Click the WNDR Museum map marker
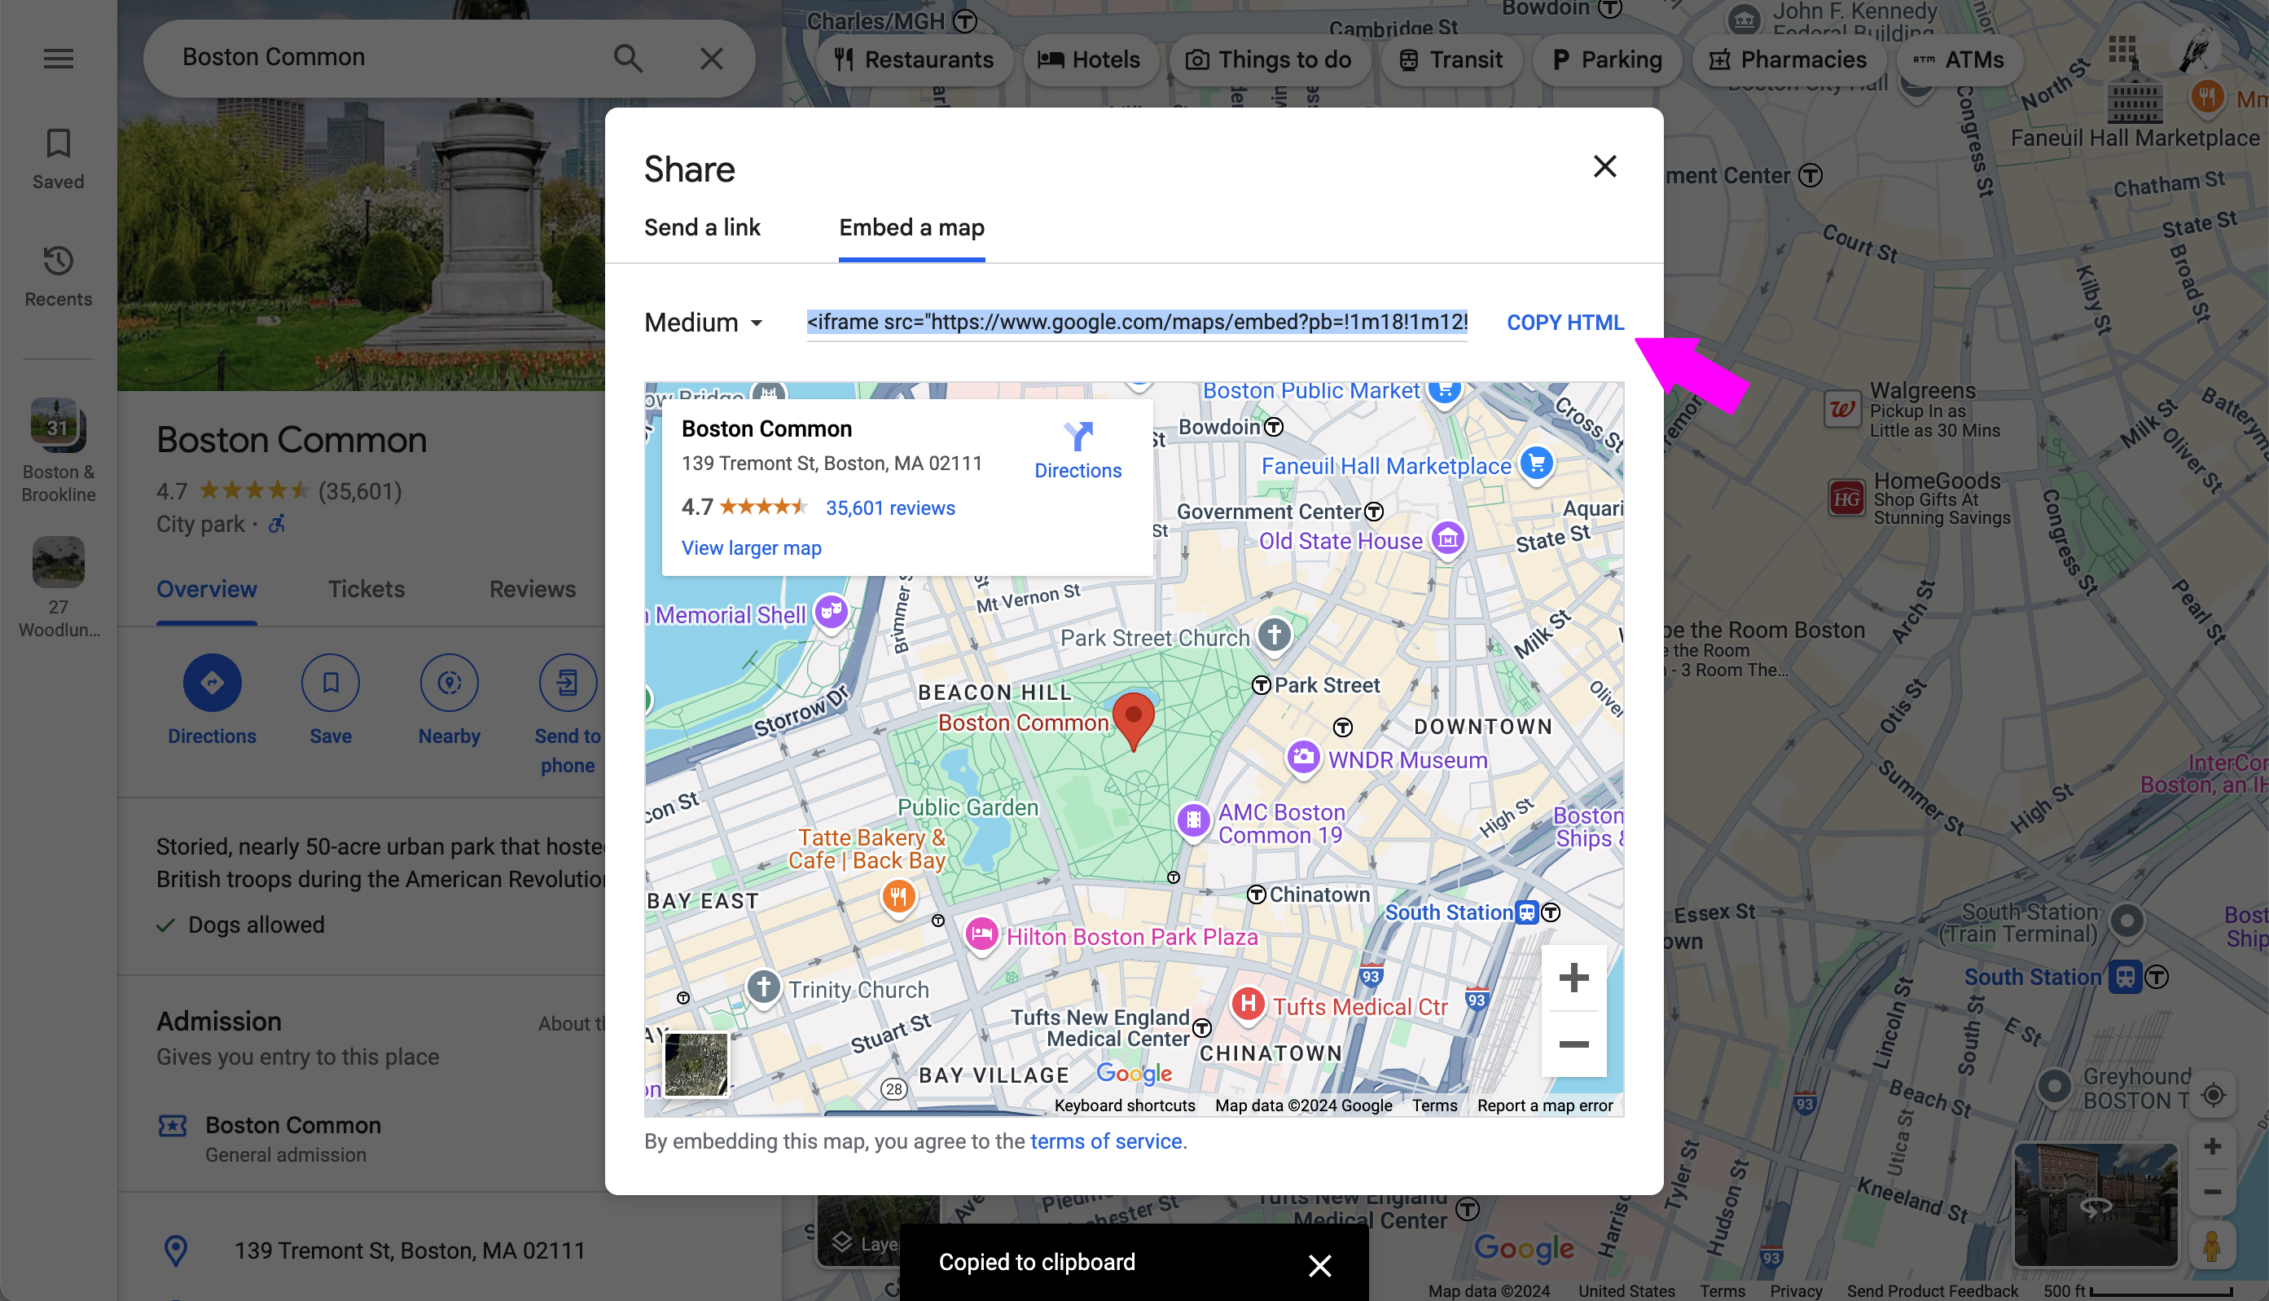Screen dimensions: 2269x1301 point(1302,758)
